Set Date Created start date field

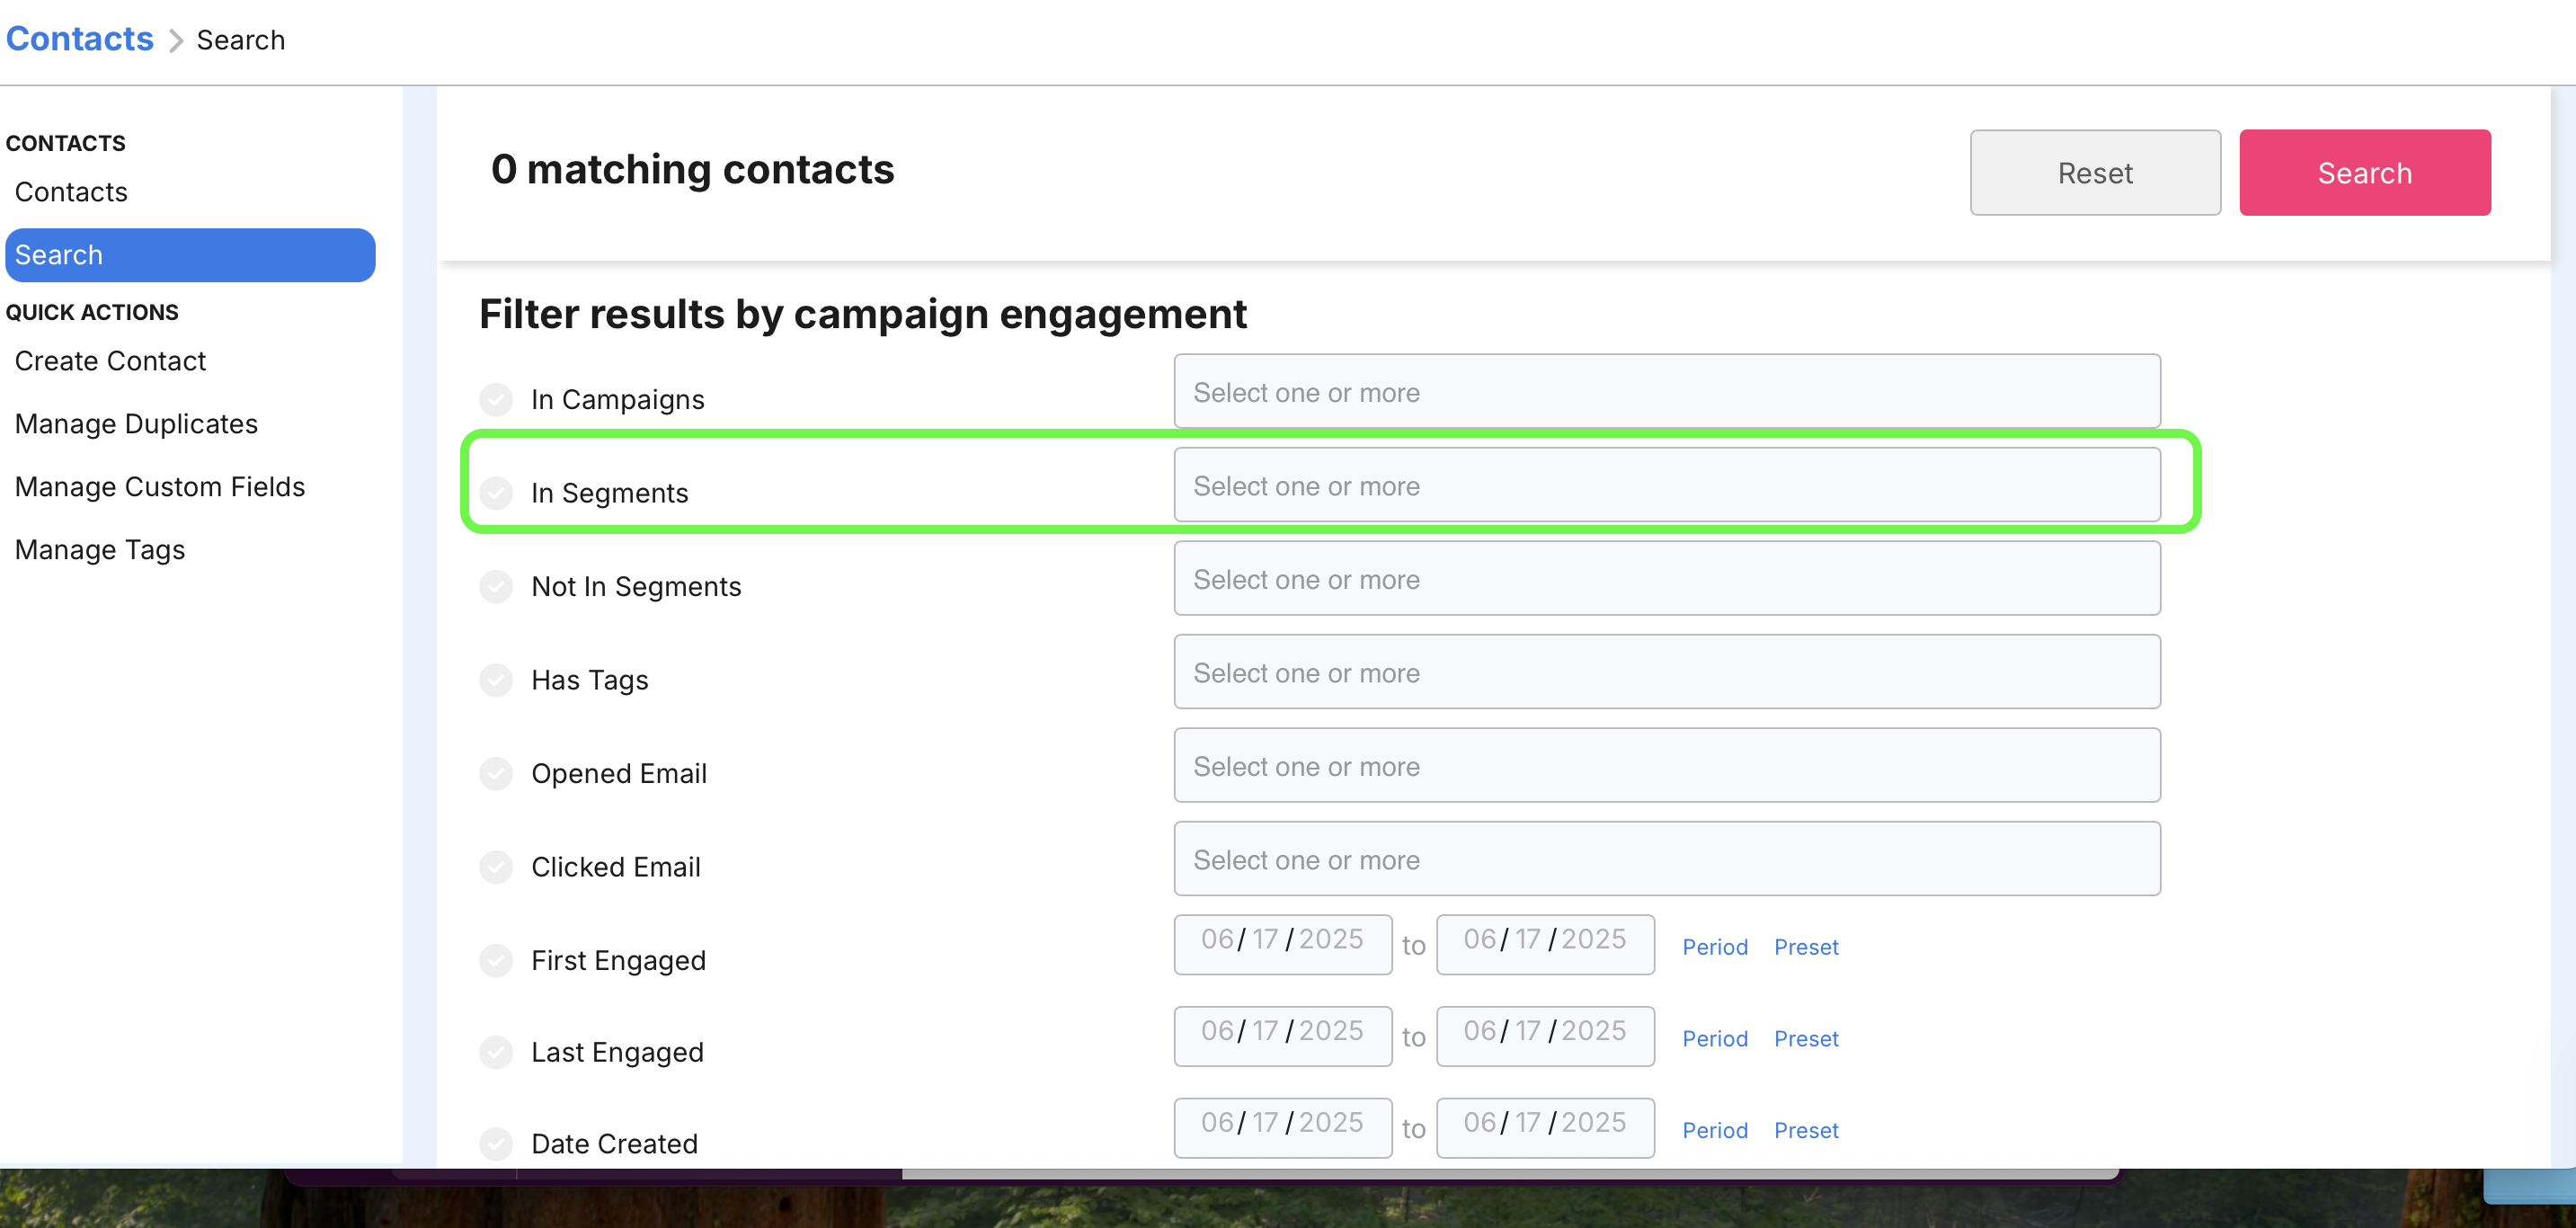1283,1128
